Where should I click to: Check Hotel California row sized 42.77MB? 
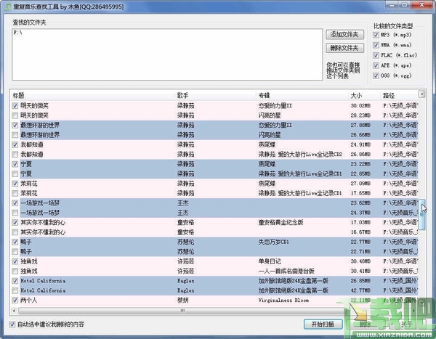click(15, 290)
